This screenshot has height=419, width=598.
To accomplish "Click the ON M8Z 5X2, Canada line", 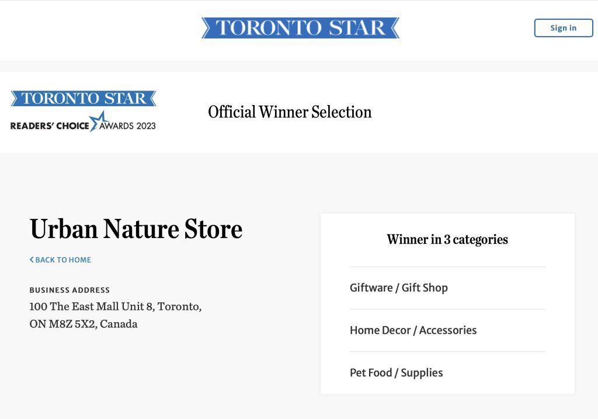I will coord(84,324).
